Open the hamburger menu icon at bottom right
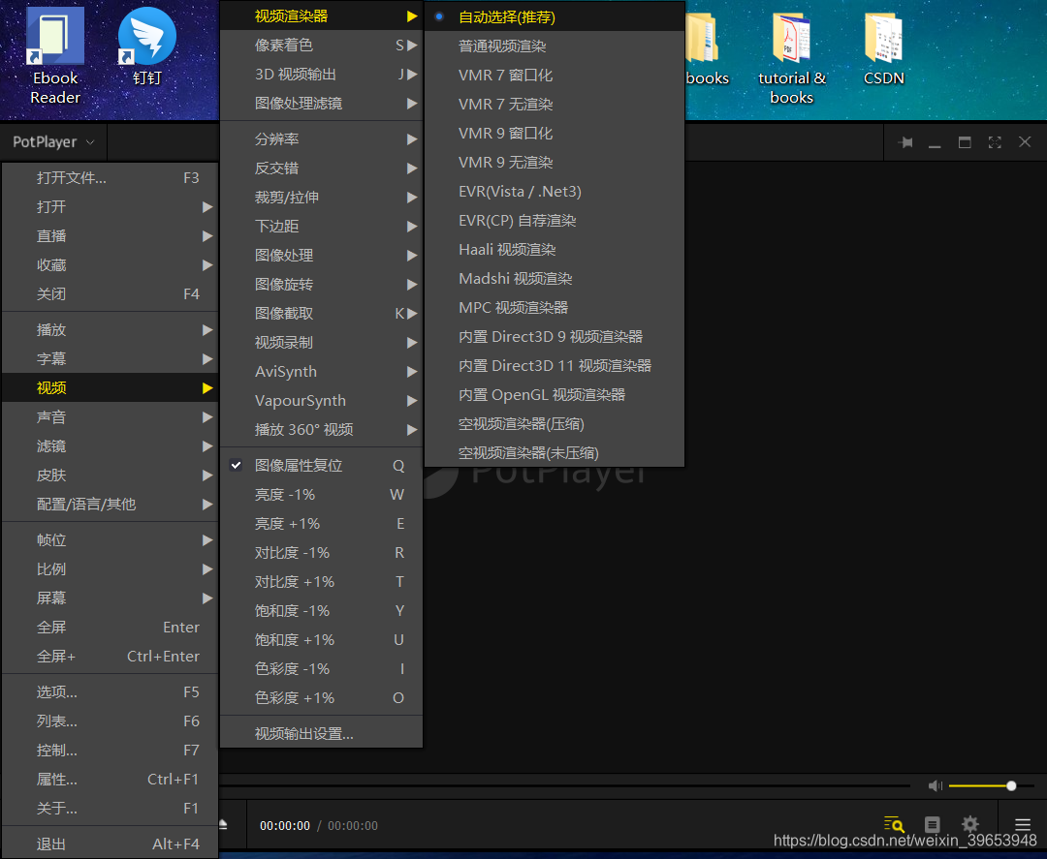The image size is (1047, 859). (x=1023, y=825)
